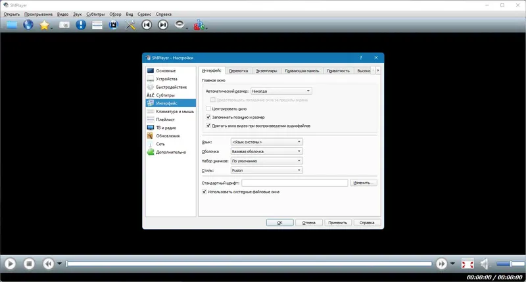Switch to Плавающая панель tab
This screenshot has height=282, width=526.
302,71
